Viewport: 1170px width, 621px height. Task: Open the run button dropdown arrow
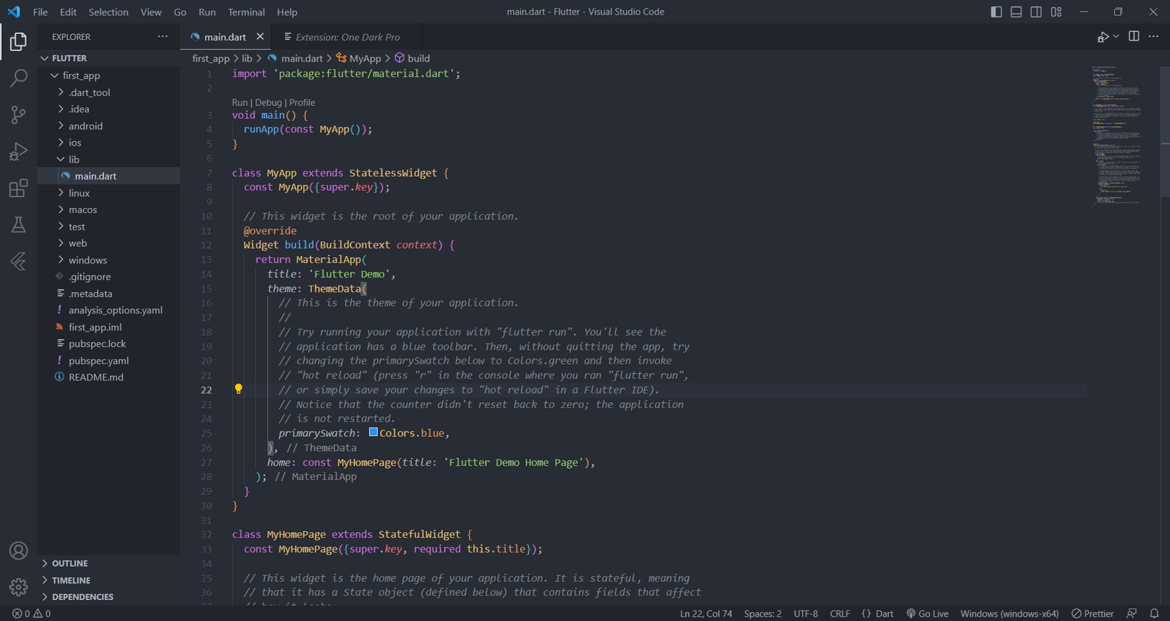point(1116,37)
